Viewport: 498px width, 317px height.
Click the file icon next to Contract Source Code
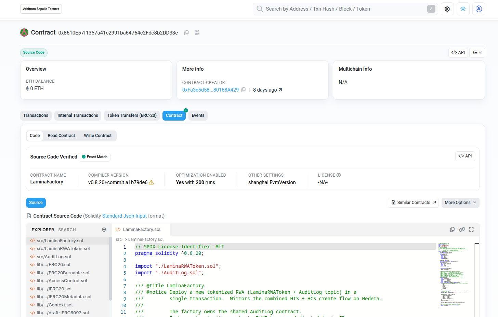pyautogui.click(x=29, y=216)
